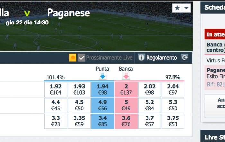
Task: Click the Regolamento info icon
Action: point(141,58)
